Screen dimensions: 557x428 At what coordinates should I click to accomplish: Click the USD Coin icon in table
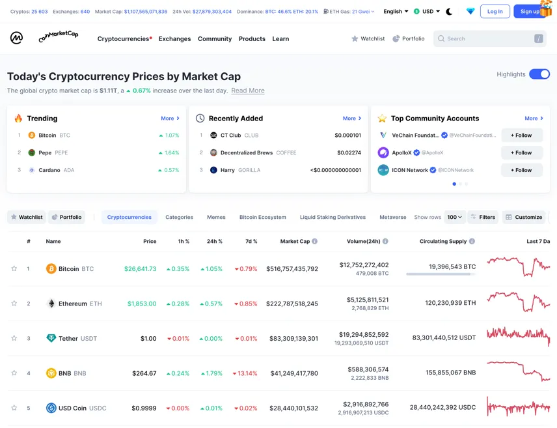point(51,408)
